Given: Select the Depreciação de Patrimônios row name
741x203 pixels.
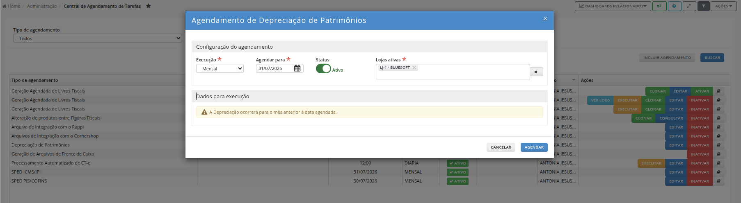Looking at the screenshot, I should point(41,145).
